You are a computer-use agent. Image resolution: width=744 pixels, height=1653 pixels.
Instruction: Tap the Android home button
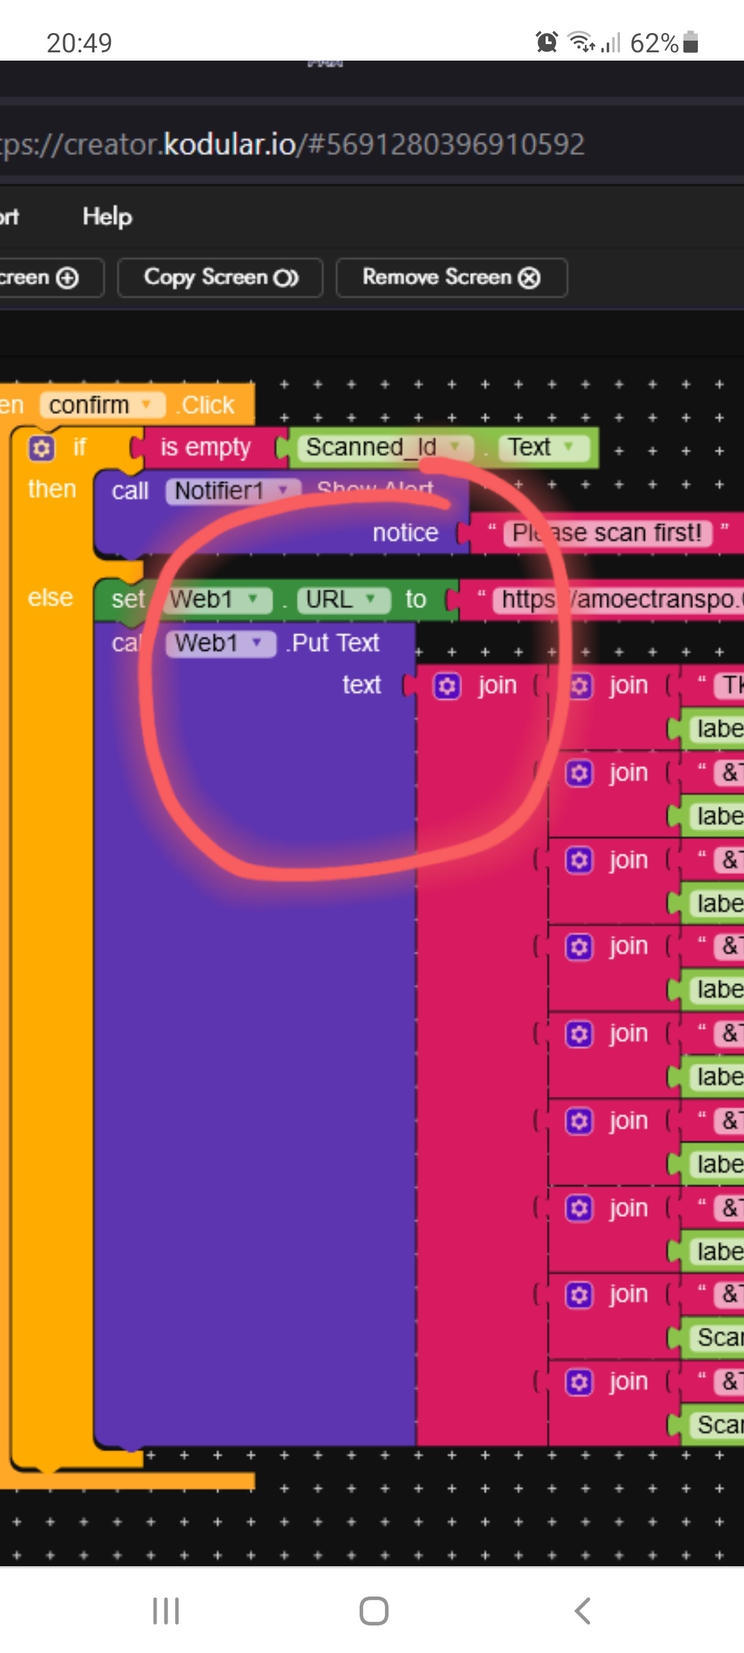[x=373, y=1611]
